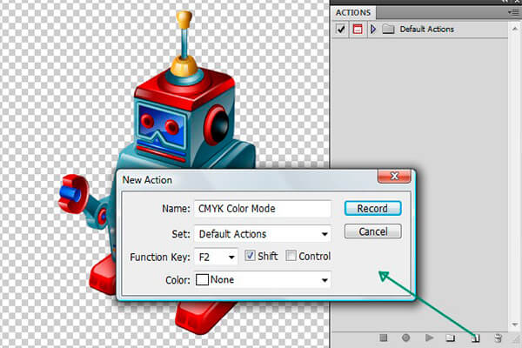Screen dimensions: 522x348
Task: Click Record in New Action dialog
Action: (x=372, y=209)
